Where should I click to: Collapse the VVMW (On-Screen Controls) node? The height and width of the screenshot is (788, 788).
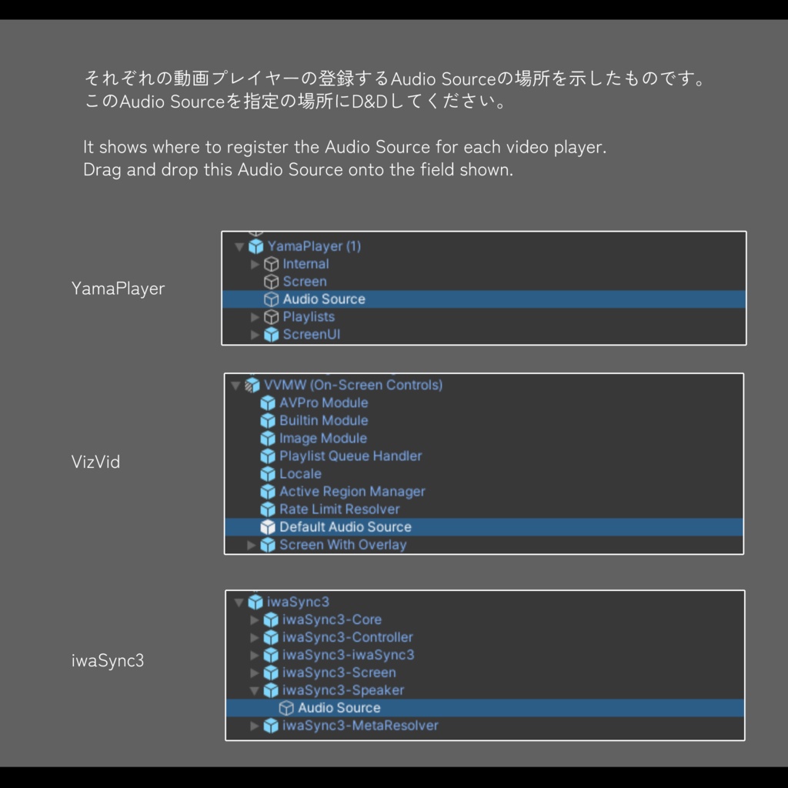coord(235,386)
